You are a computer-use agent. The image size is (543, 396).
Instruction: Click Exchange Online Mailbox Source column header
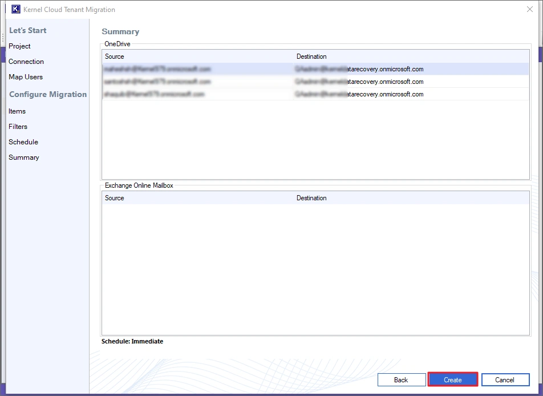pyautogui.click(x=115, y=198)
